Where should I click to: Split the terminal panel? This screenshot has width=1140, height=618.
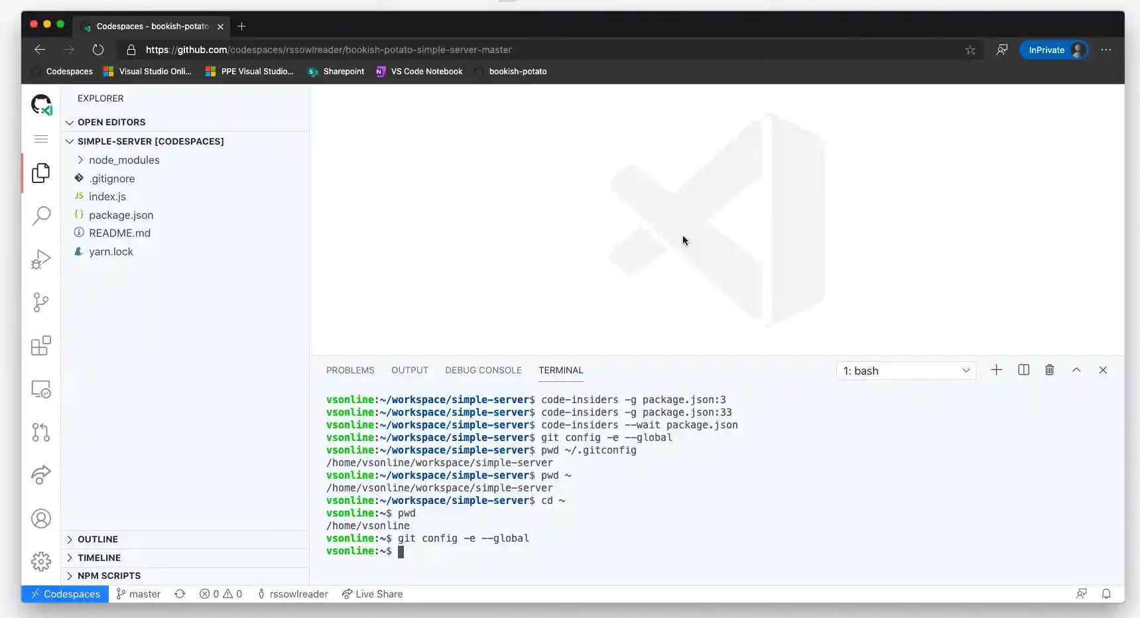point(1023,370)
